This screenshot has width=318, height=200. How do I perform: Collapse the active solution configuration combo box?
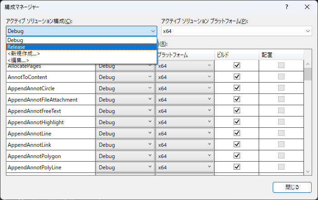pyautogui.click(x=153, y=31)
